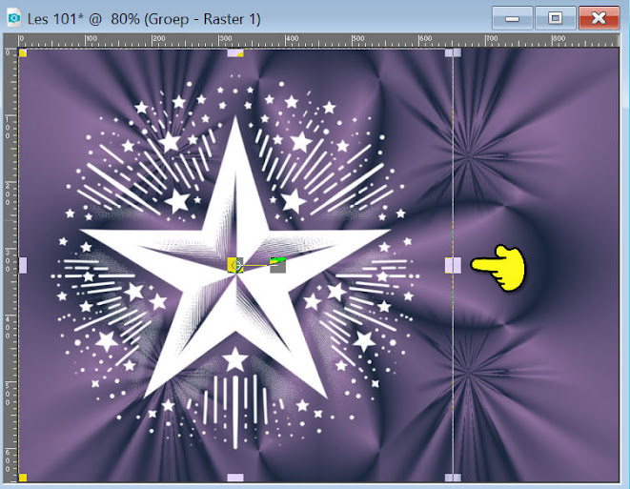Click the top-left corner handle
630x489 pixels.
[x=23, y=53]
